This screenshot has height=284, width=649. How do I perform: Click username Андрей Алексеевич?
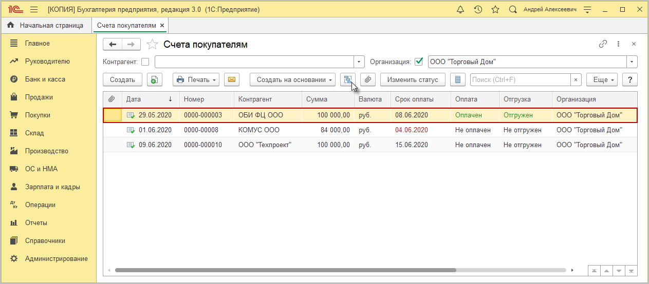550,10
